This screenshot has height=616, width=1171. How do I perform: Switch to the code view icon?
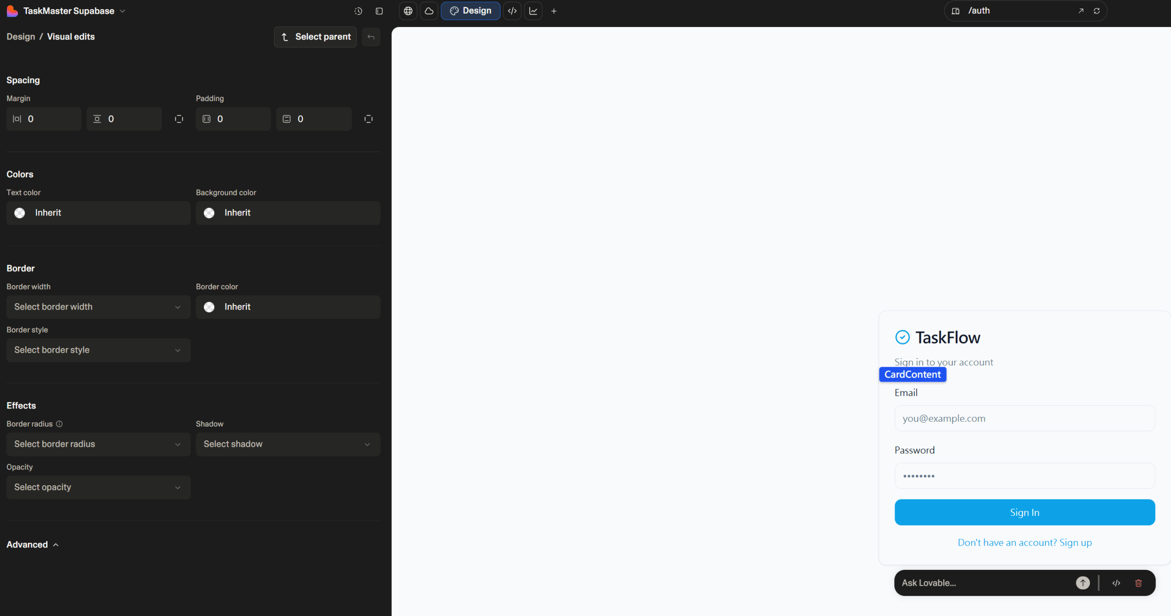[x=512, y=11]
